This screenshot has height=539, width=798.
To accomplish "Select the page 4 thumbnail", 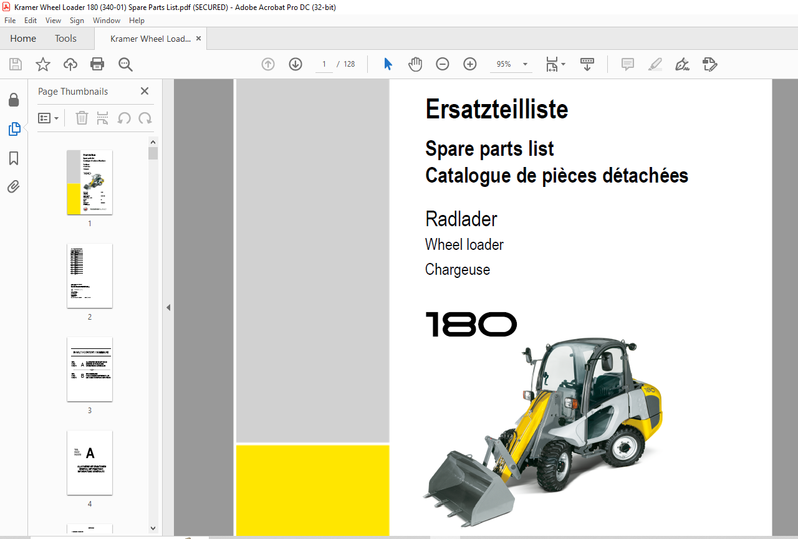I will (x=90, y=462).
